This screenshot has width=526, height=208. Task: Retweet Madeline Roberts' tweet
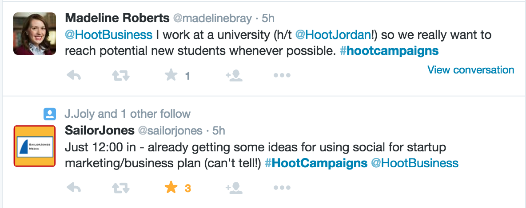(121, 76)
